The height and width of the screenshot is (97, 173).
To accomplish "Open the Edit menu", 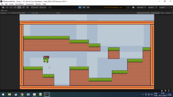I will pos(6,4).
